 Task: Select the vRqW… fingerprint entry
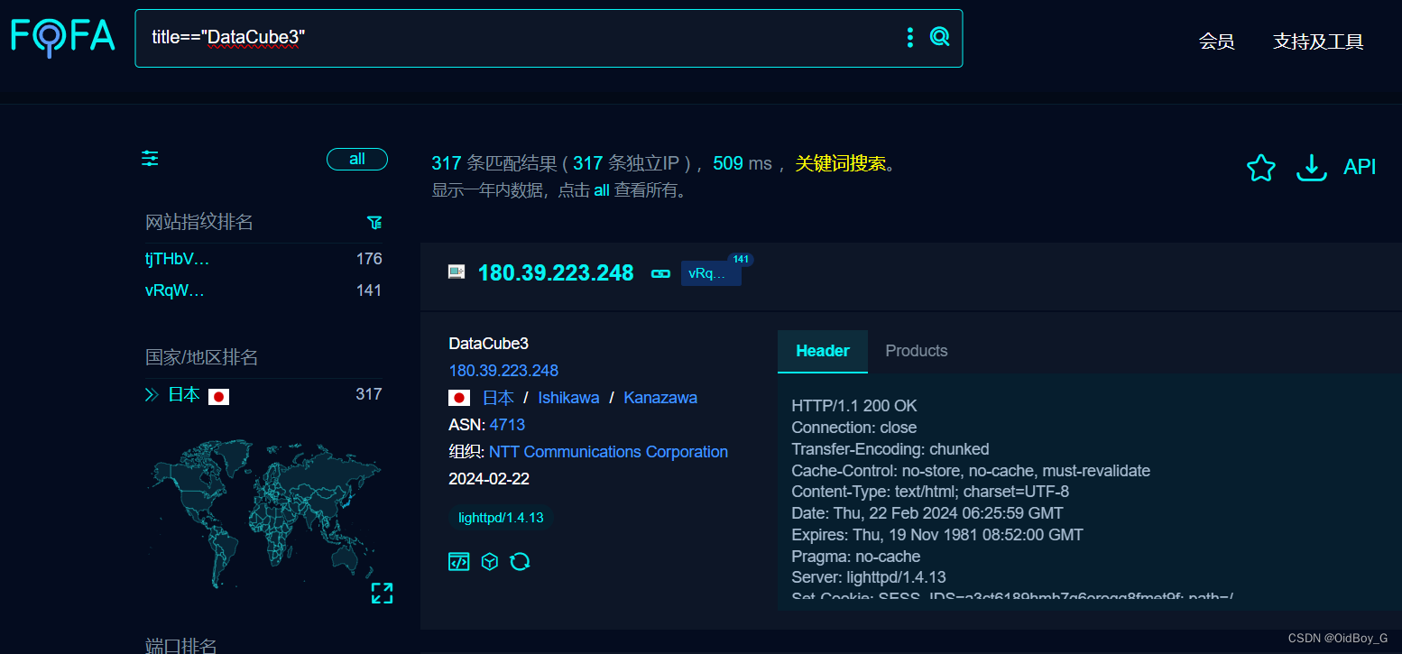point(175,290)
